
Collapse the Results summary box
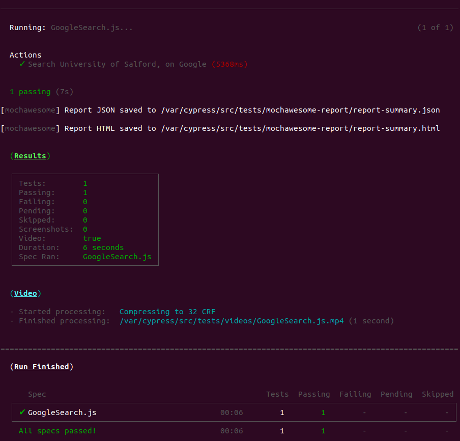[84, 219]
